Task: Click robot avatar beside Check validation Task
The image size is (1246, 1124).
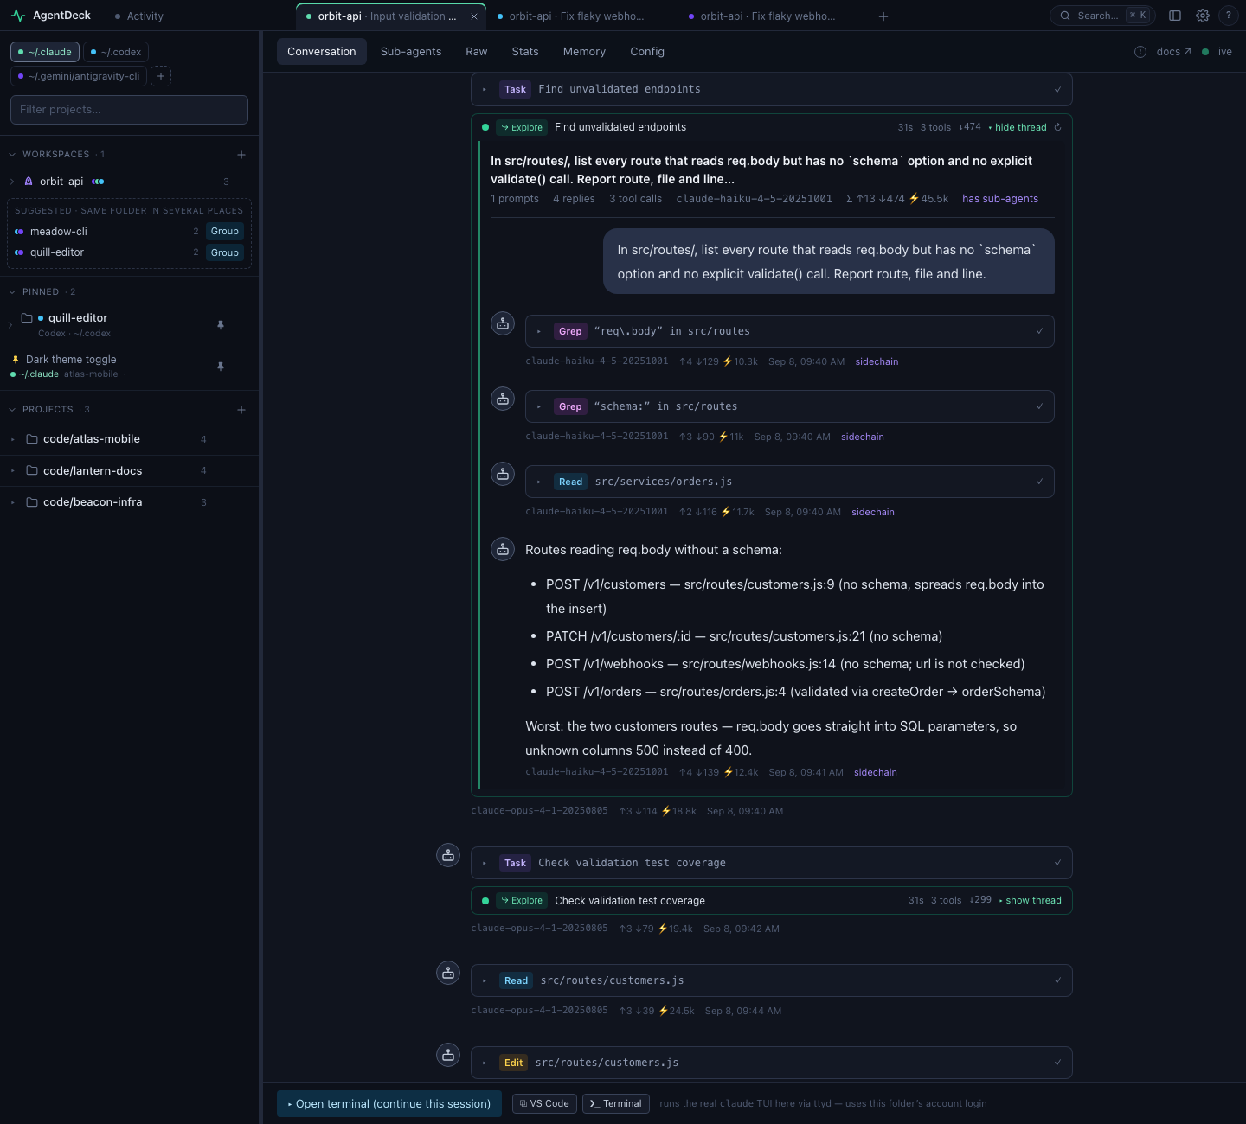Action: (448, 855)
